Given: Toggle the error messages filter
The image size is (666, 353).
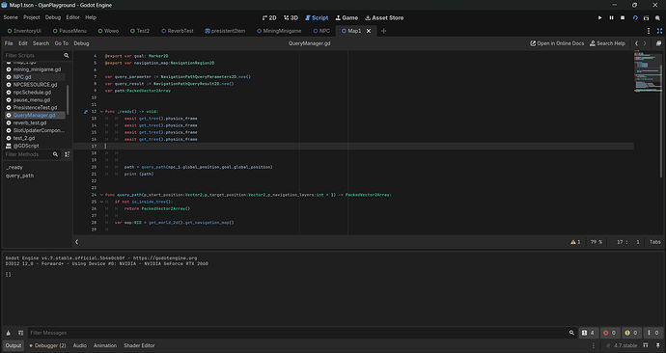Looking at the screenshot, I should pos(609,333).
